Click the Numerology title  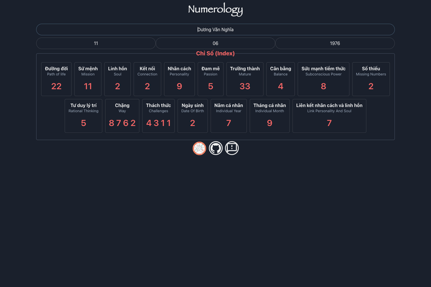215,10
